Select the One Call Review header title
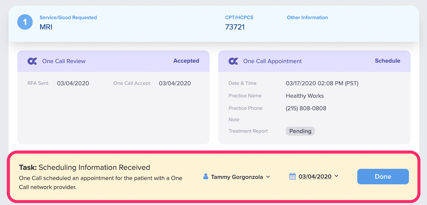This screenshot has height=205, width=427. [x=64, y=61]
